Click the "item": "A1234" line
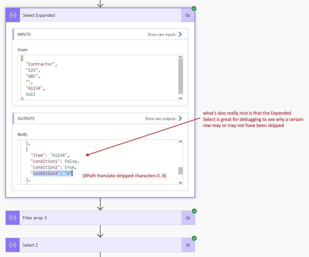The image size is (309, 257). (x=50, y=155)
